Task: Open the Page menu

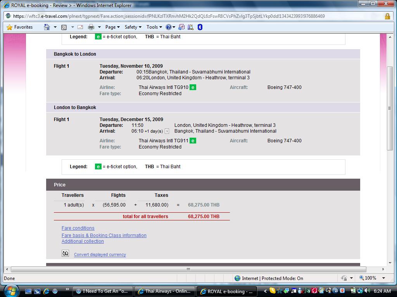Action: (112, 27)
